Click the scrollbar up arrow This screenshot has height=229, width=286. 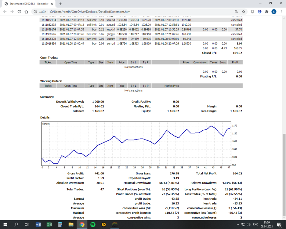click(x=284, y=18)
